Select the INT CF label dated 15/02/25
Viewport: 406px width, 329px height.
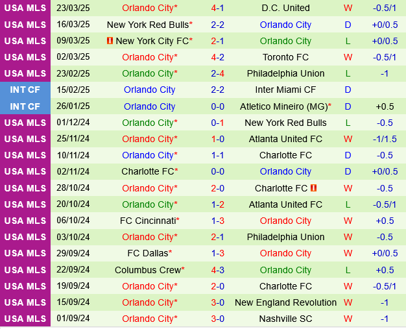click(x=25, y=90)
